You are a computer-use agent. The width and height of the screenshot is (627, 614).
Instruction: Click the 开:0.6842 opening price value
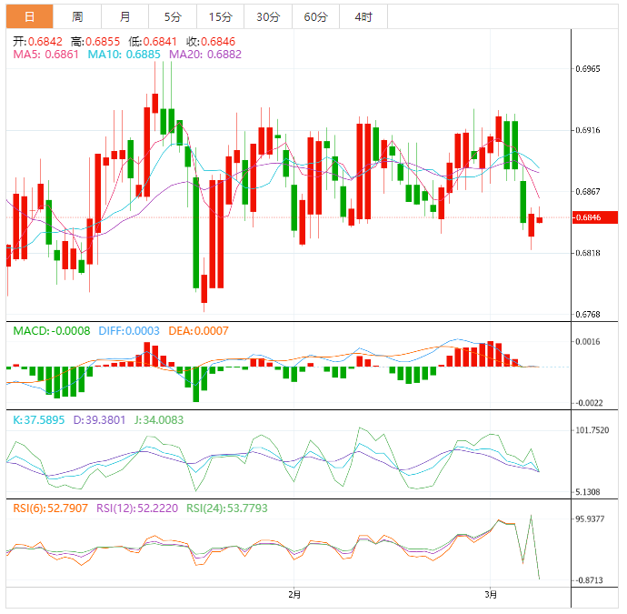tap(37, 42)
